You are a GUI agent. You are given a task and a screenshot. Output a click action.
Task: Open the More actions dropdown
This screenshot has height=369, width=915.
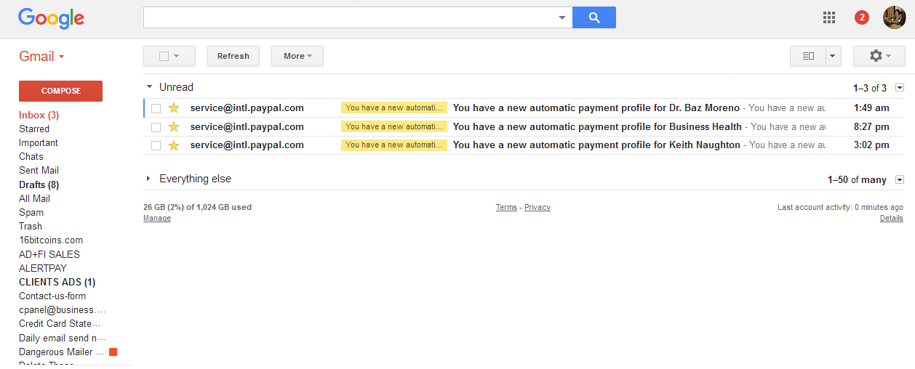pyautogui.click(x=297, y=56)
